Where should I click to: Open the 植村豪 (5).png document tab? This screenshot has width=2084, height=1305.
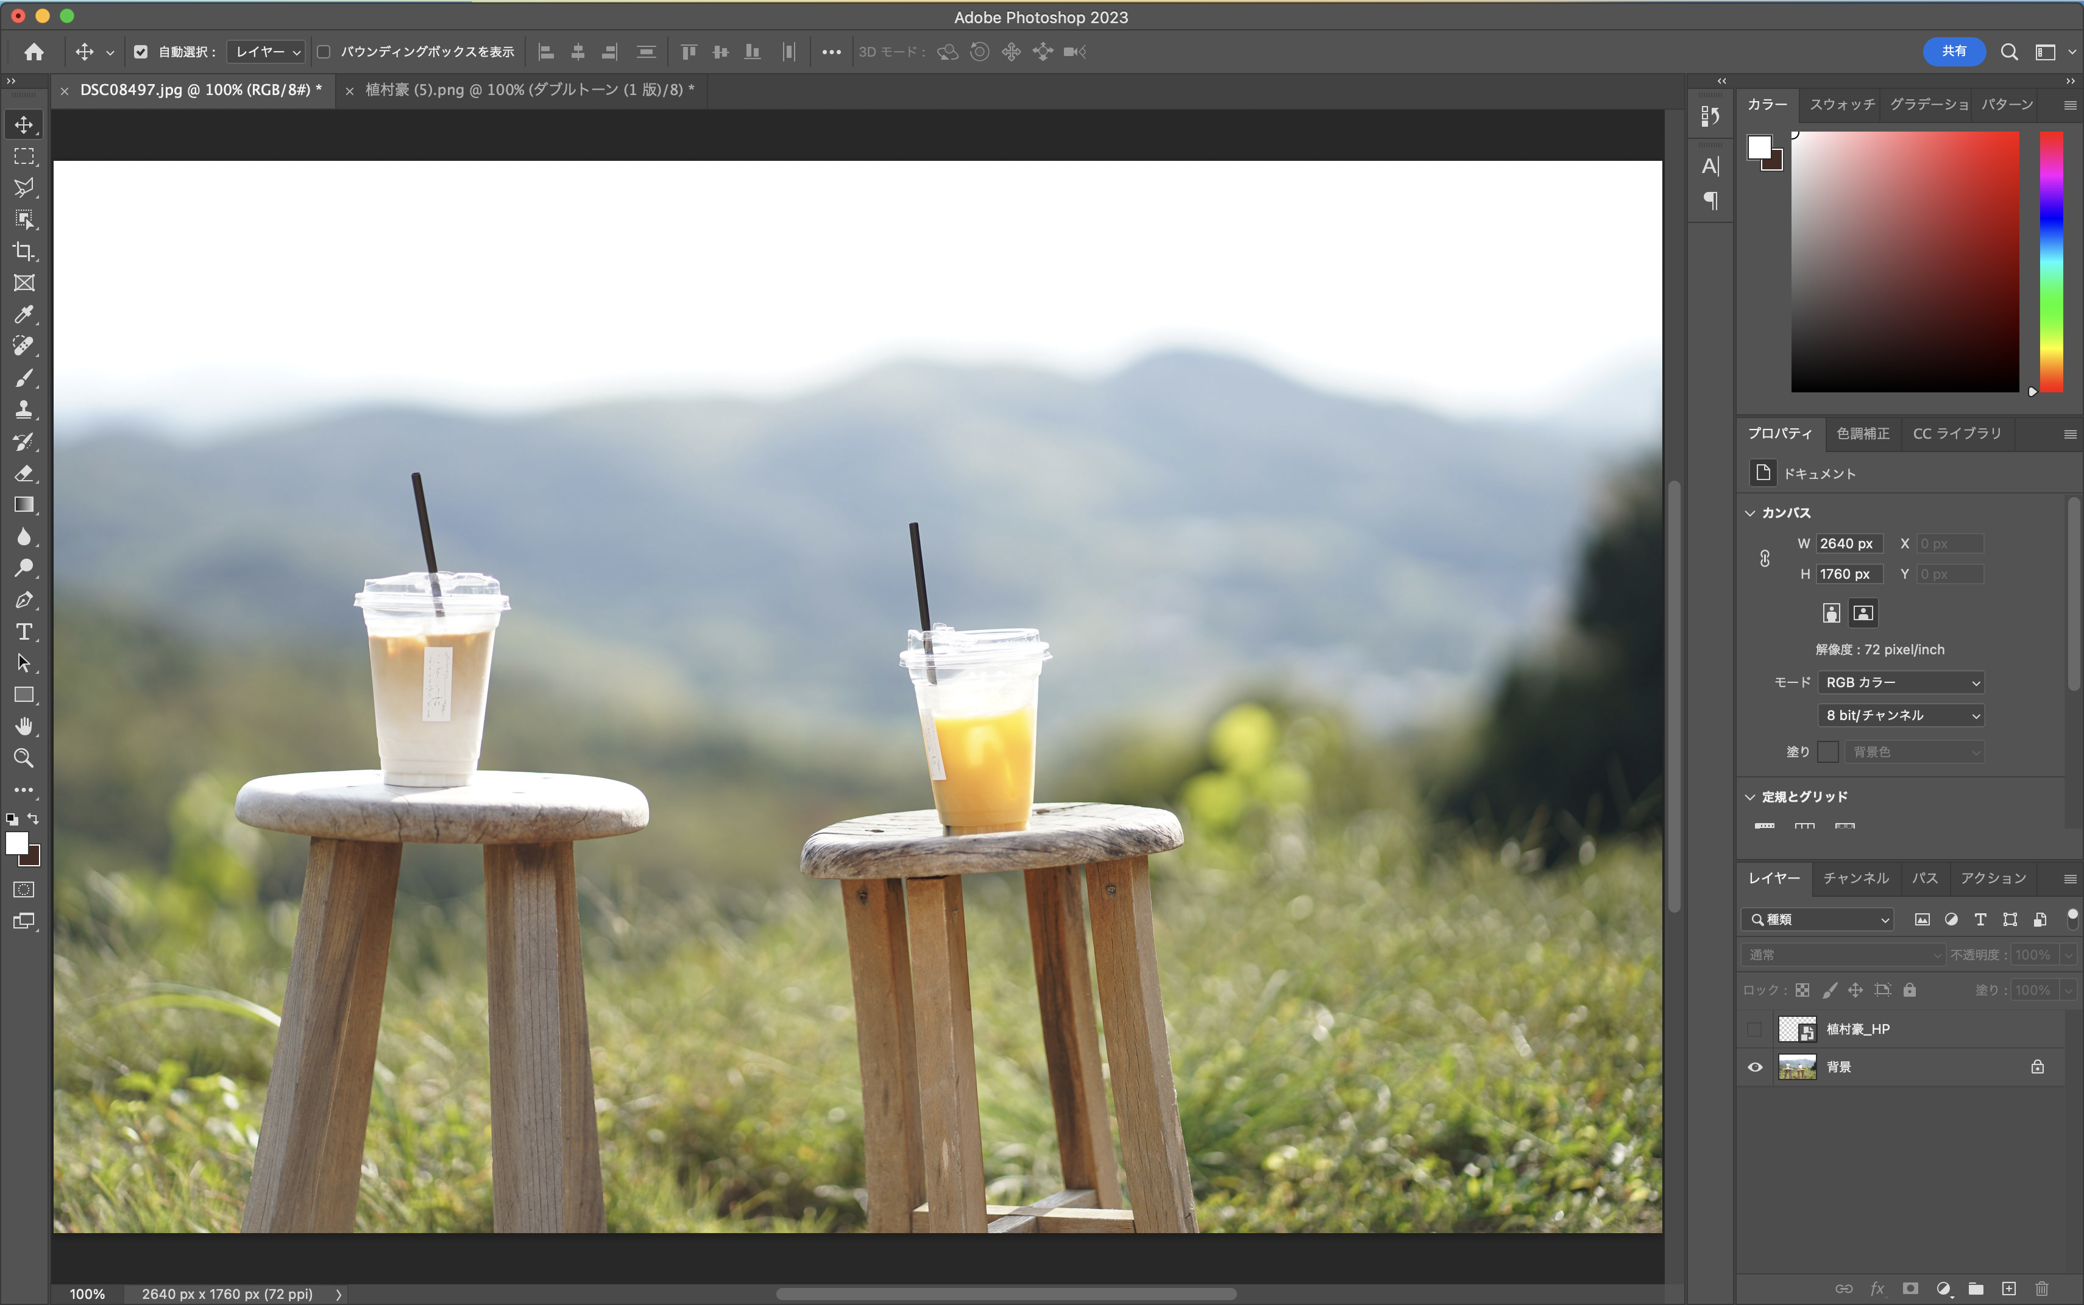tap(529, 90)
